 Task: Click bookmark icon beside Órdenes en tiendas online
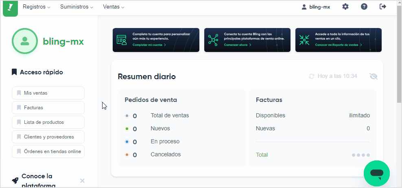[x=19, y=151]
